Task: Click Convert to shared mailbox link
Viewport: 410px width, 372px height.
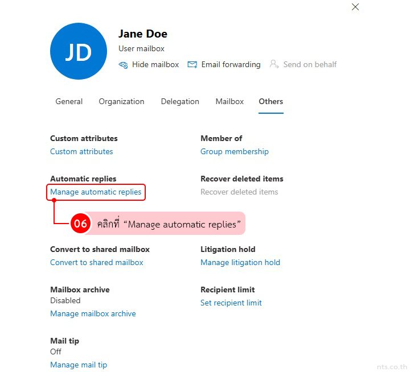Action: (x=97, y=262)
